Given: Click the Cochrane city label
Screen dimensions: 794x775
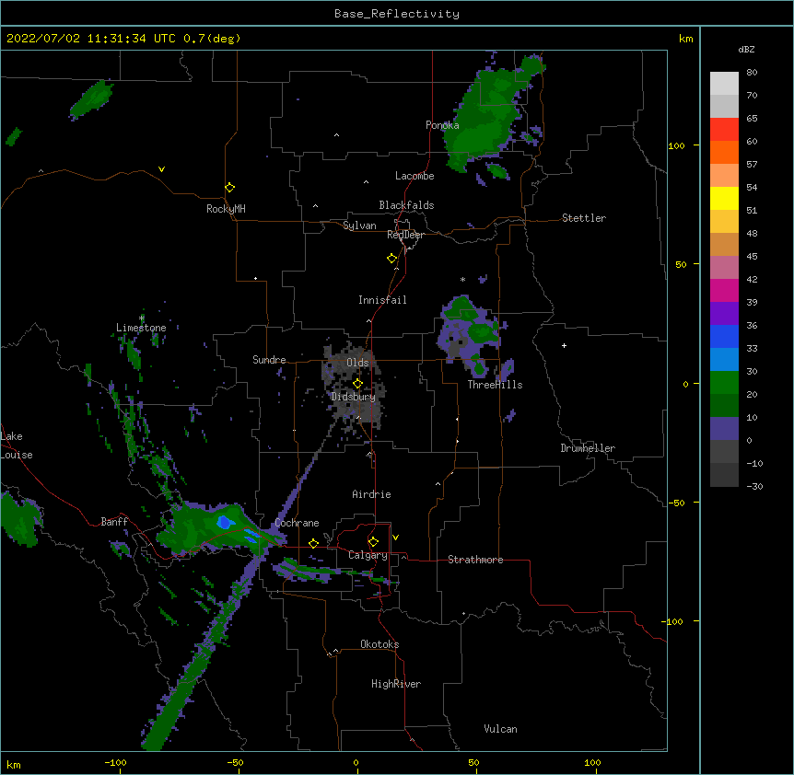Looking at the screenshot, I should [x=297, y=523].
